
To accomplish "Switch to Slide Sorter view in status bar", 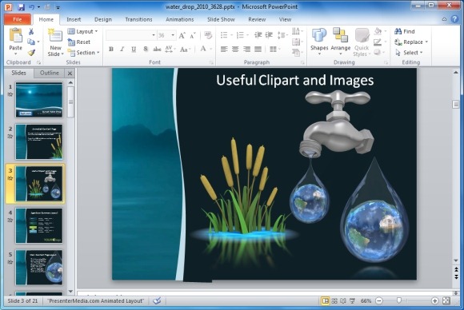I will coord(334,301).
